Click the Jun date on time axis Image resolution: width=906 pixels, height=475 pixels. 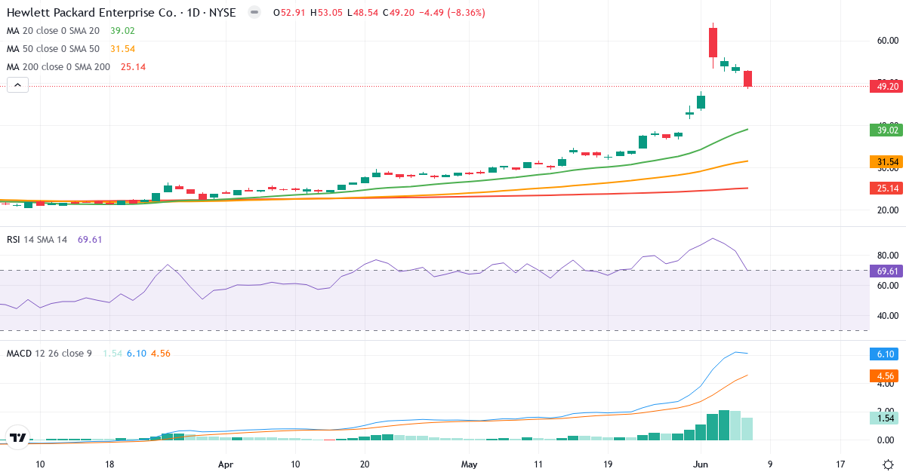coord(701,464)
